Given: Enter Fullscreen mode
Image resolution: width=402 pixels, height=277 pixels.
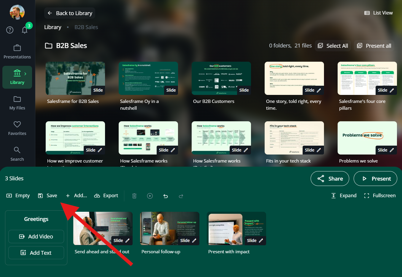Looking at the screenshot, I should (380, 195).
